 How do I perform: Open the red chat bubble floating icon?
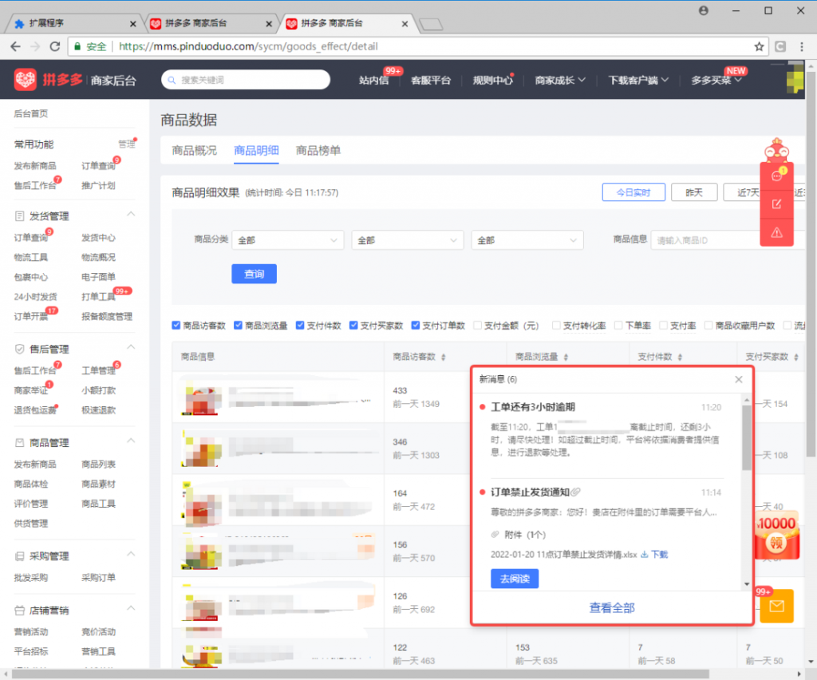coord(777,176)
